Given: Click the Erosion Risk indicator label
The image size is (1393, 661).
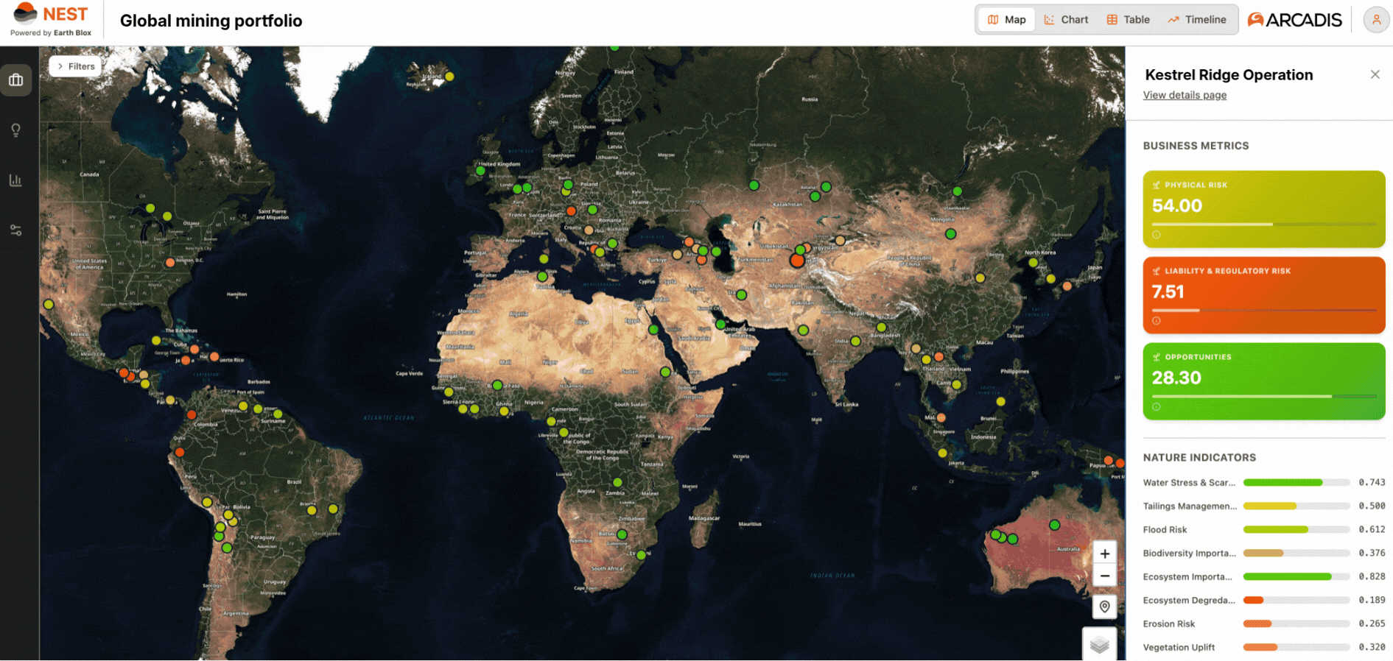Looking at the screenshot, I should [x=1169, y=624].
